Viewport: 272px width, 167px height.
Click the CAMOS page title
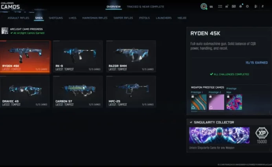point(10,7)
